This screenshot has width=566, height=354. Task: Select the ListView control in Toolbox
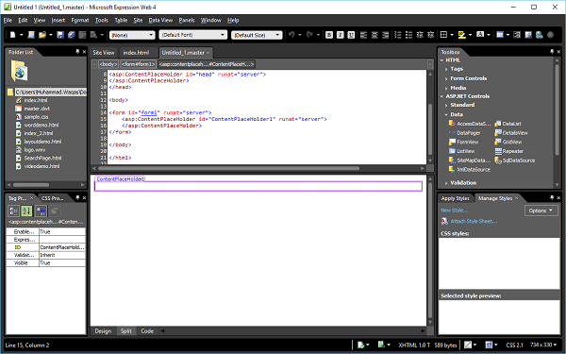(x=461, y=151)
